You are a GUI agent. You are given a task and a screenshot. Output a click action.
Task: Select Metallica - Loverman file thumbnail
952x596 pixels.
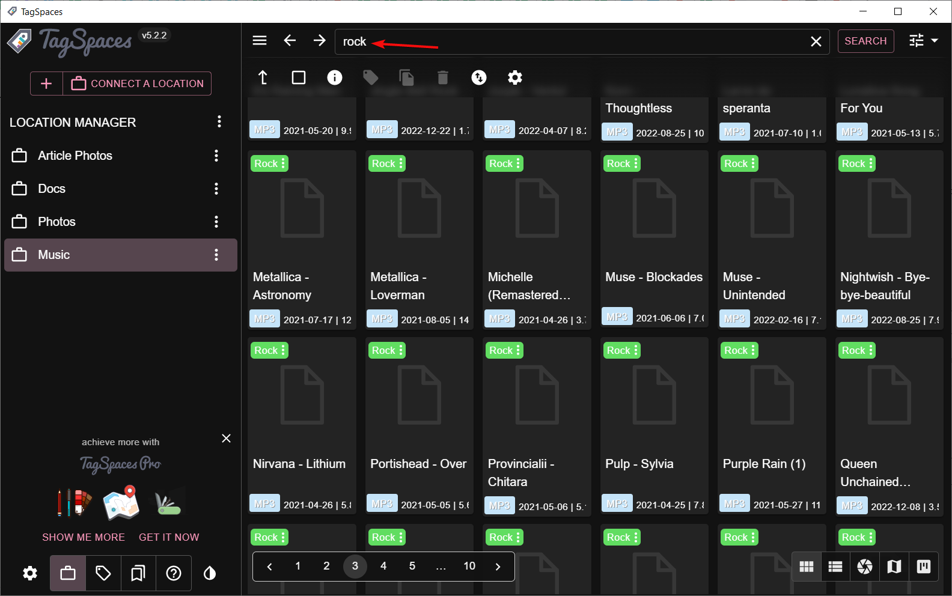point(420,209)
